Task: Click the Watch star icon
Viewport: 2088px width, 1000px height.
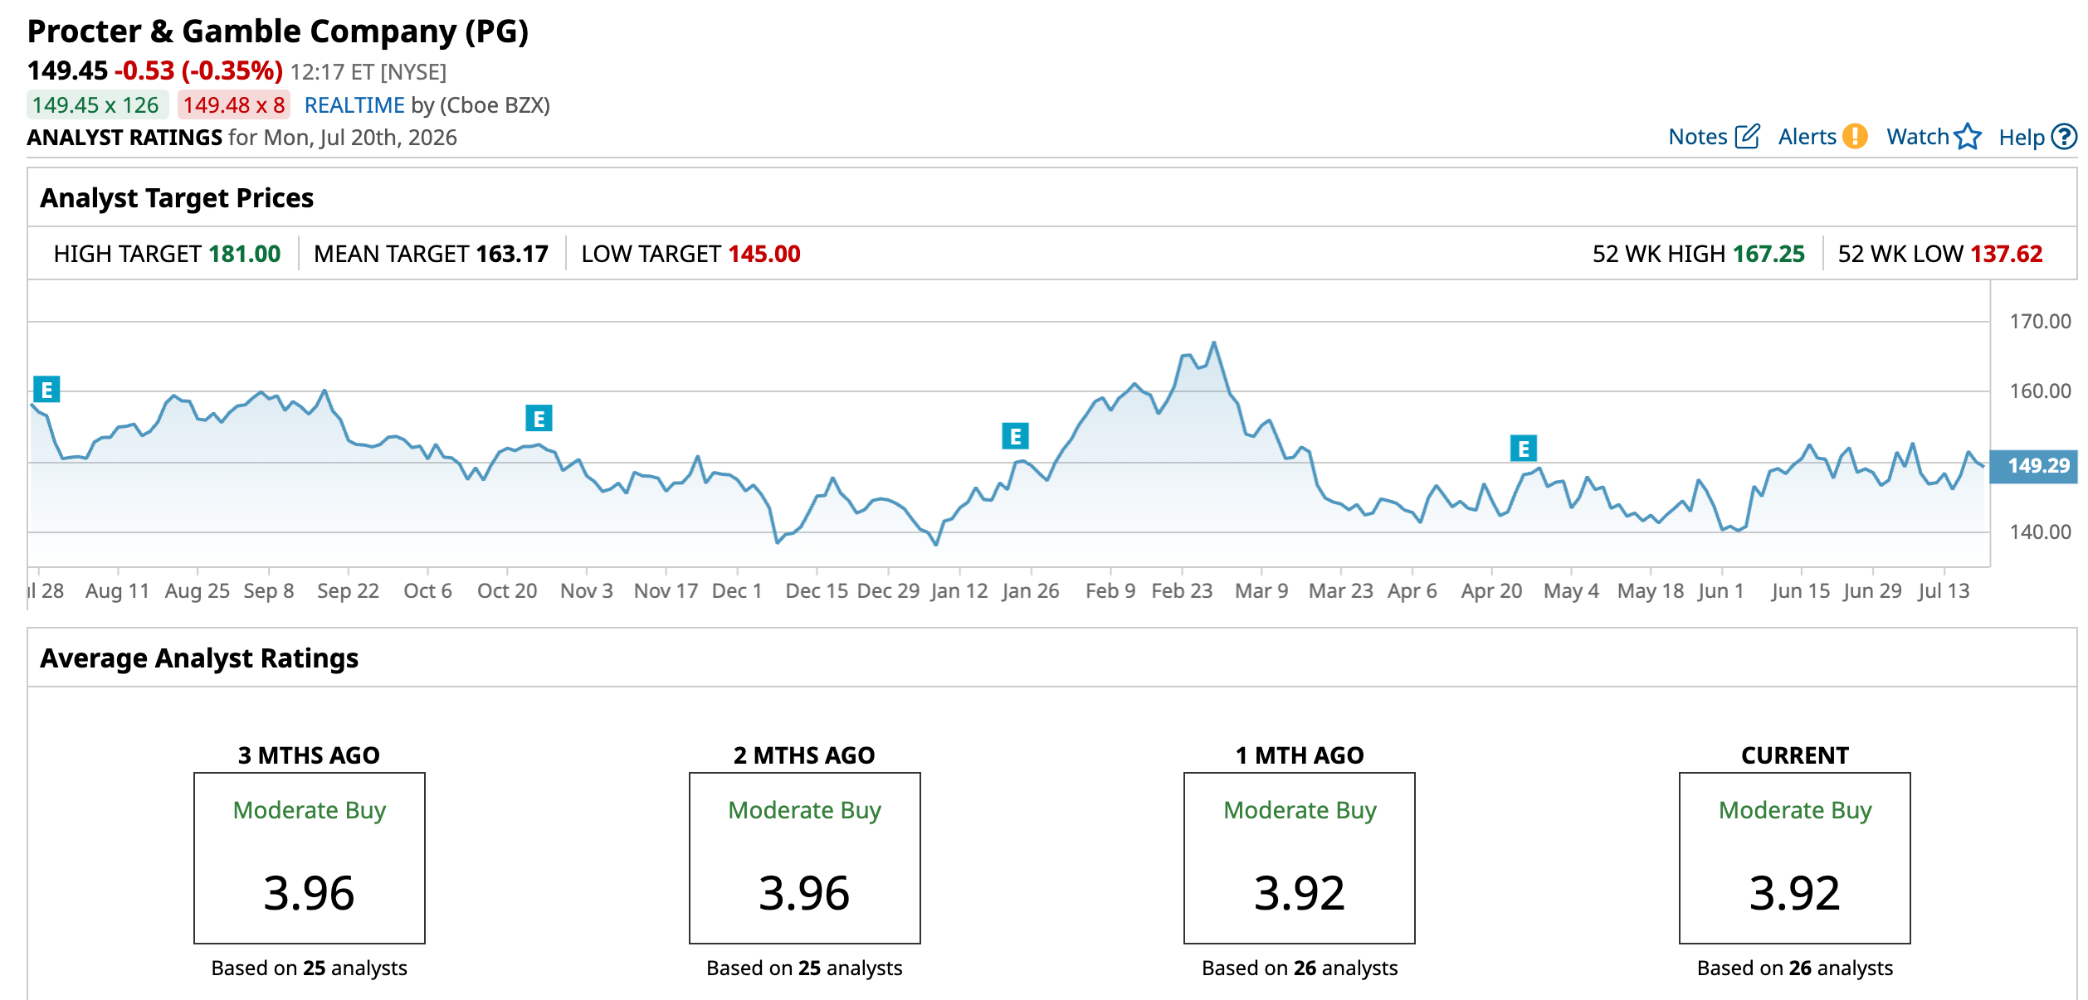Action: 1968,137
